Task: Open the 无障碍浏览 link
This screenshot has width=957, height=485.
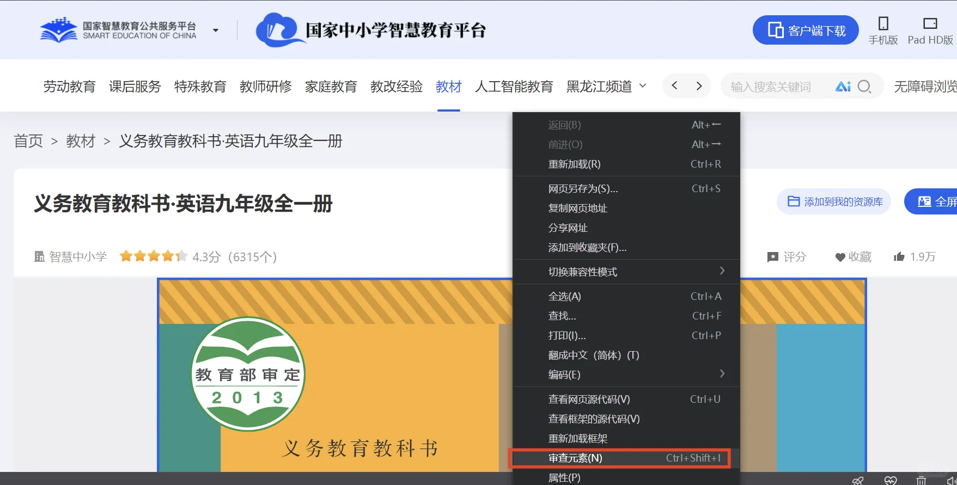Action: click(x=925, y=87)
